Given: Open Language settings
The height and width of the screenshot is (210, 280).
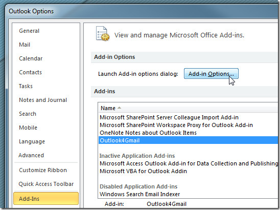Looking at the screenshot, I should [32, 141].
